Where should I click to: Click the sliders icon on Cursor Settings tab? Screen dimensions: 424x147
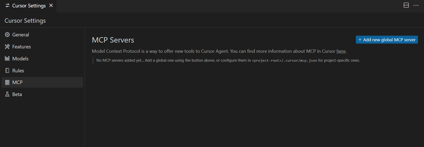click(x=7, y=6)
